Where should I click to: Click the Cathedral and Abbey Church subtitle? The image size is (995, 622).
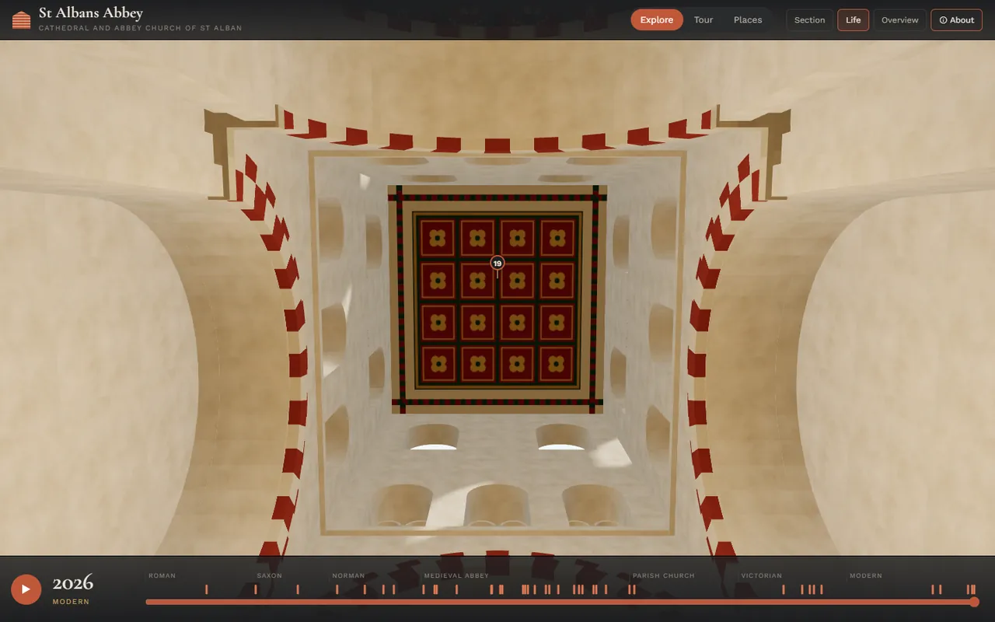(140, 28)
